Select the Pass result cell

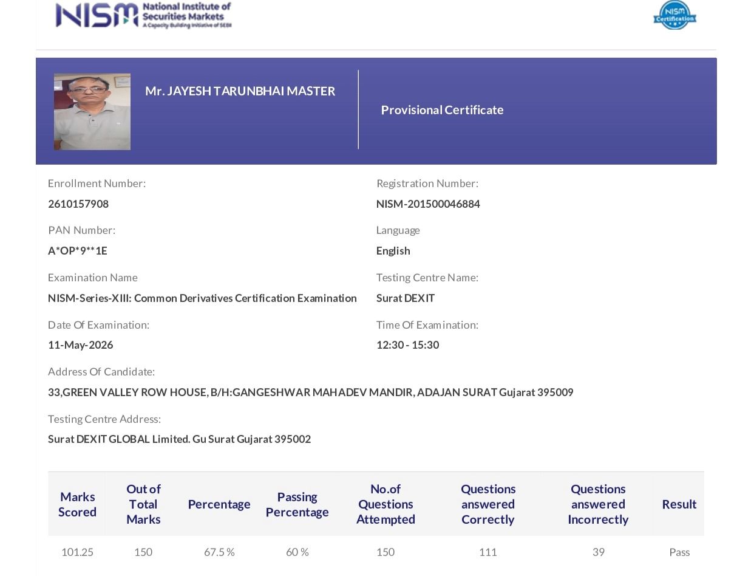pos(679,552)
